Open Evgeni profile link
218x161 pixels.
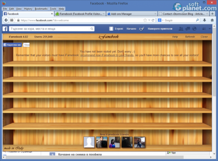119,29
